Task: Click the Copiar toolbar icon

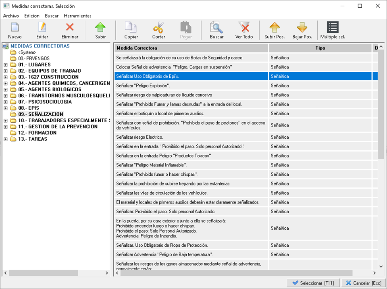Action: click(x=131, y=28)
